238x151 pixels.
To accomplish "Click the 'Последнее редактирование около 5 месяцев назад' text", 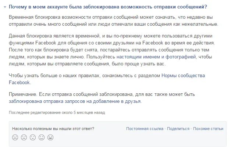I will (57, 113).
